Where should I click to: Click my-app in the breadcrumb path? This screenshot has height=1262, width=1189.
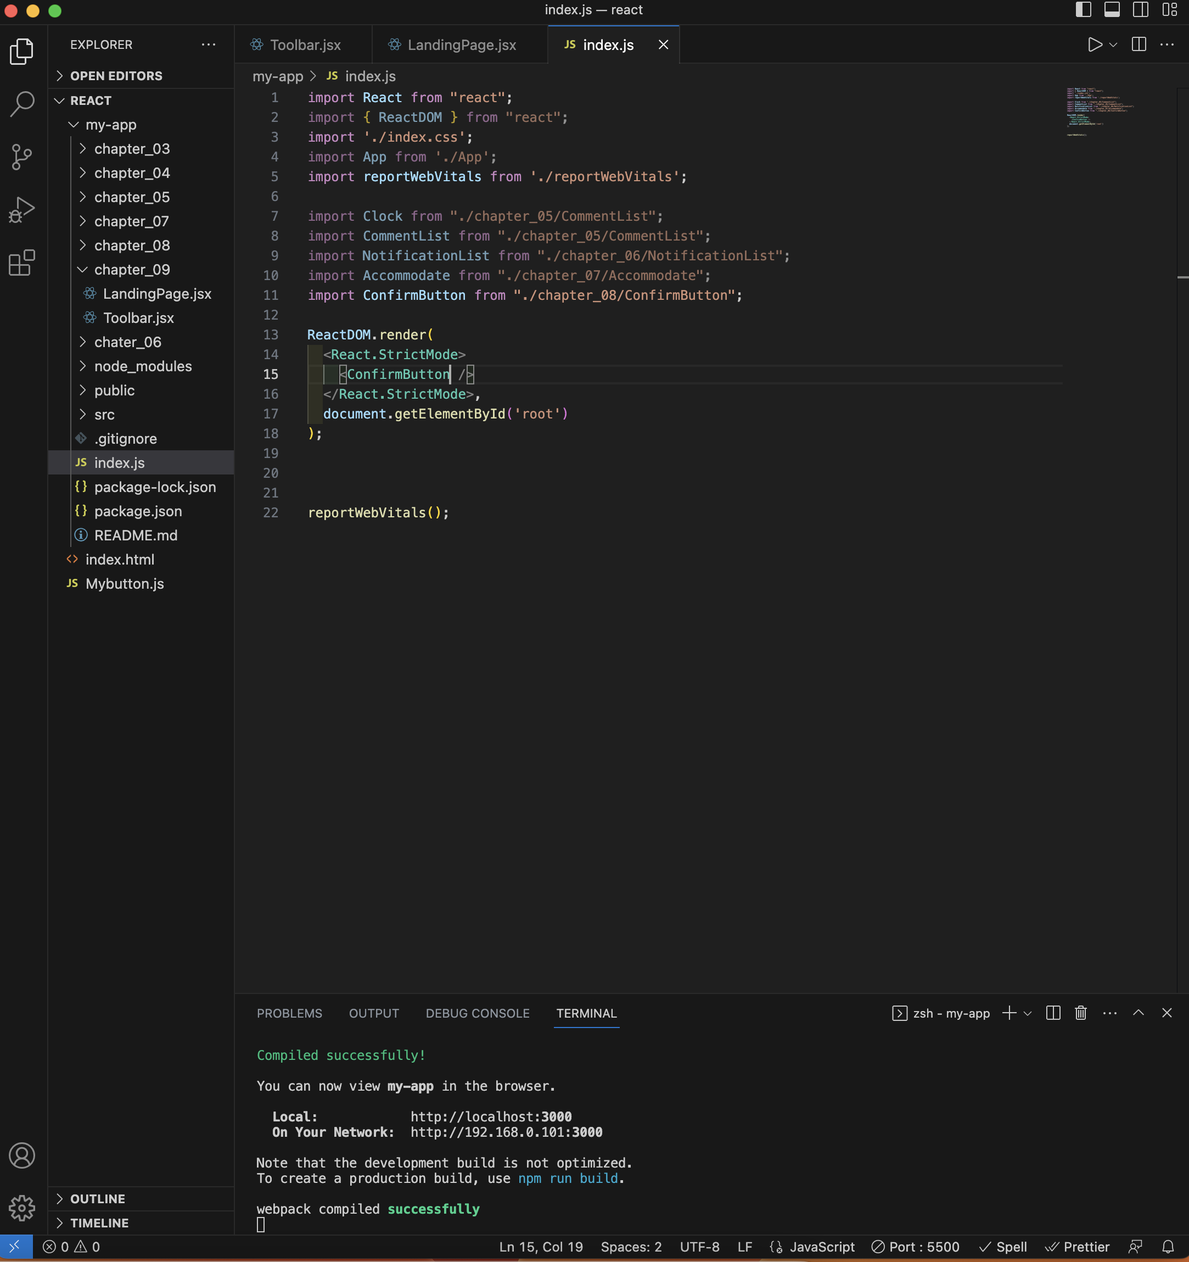pyautogui.click(x=277, y=76)
